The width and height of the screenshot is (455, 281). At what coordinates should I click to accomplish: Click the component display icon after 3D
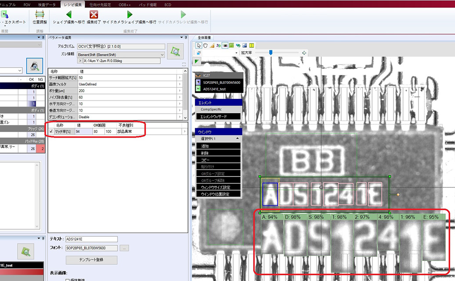click(225, 46)
